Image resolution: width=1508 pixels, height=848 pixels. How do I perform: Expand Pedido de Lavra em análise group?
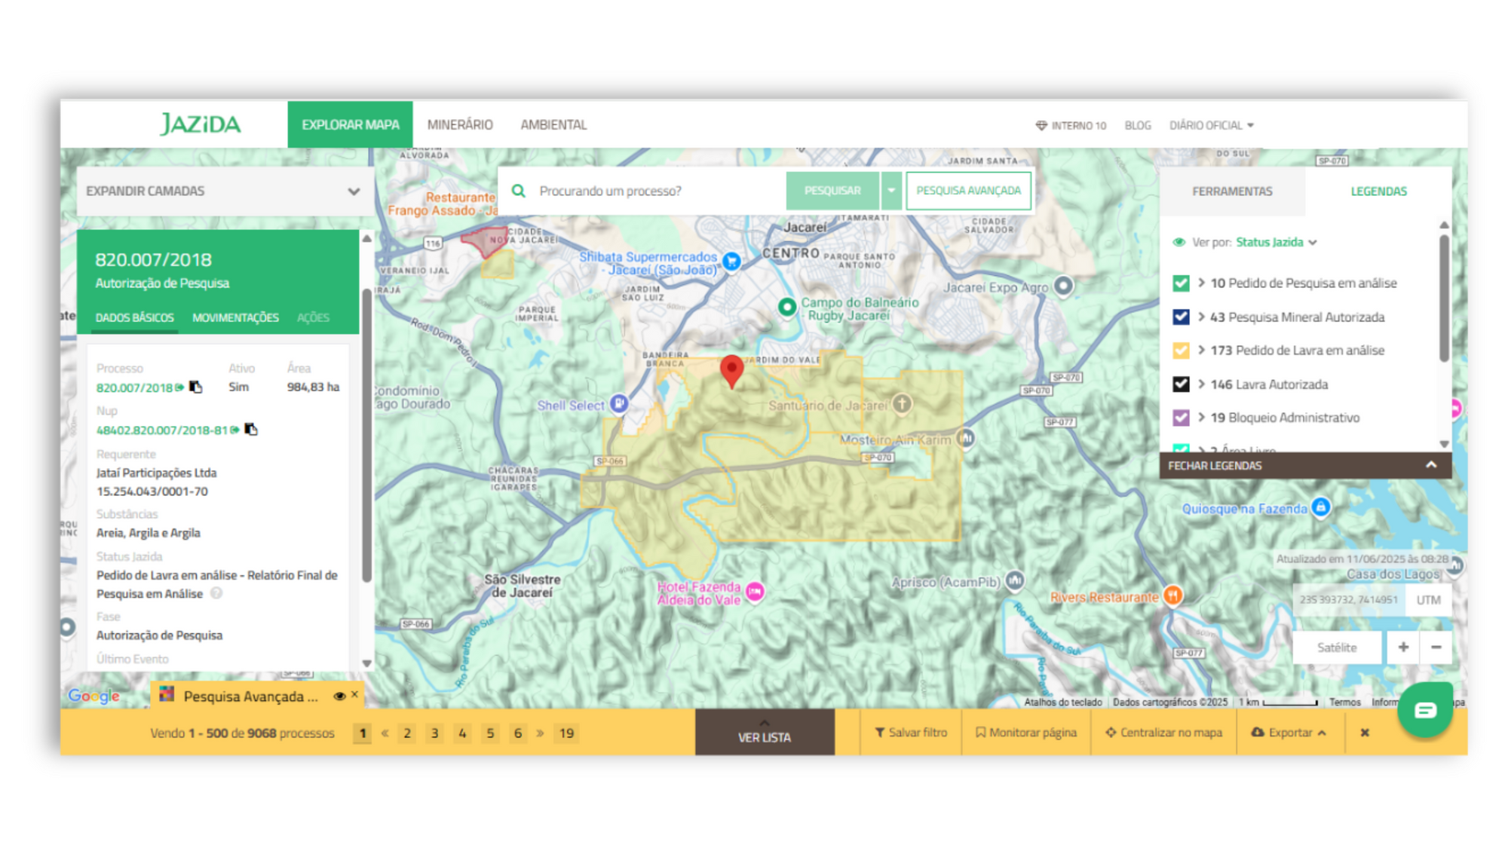[x=1201, y=350]
